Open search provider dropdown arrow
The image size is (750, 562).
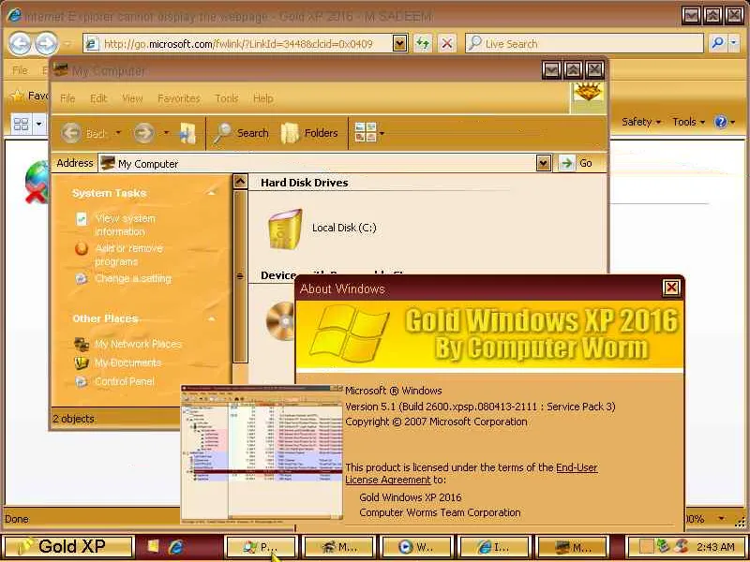(x=734, y=43)
